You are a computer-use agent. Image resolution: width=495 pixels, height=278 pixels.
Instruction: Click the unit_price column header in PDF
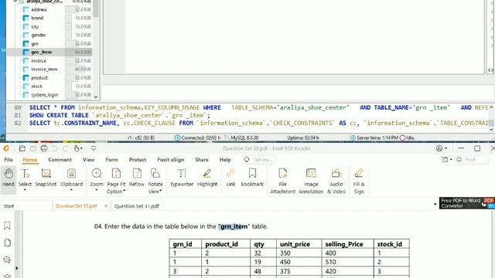coord(295,244)
